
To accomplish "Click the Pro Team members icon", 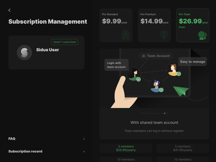I will [x=202, y=35].
